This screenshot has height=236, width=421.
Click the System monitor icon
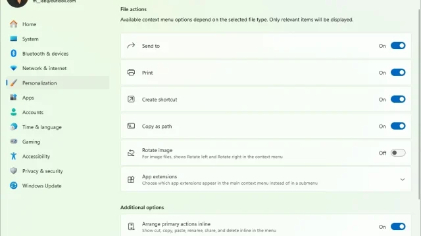(x=13, y=39)
